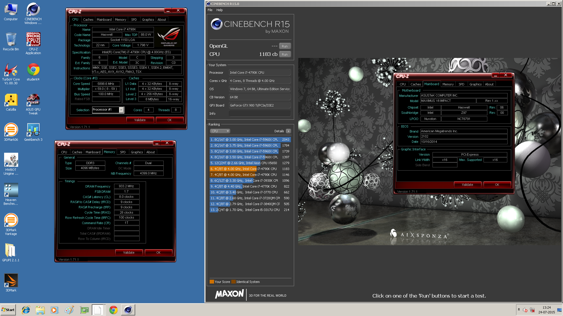Open the Computer desktop icon
This screenshot has height=316, width=563.
click(11, 12)
